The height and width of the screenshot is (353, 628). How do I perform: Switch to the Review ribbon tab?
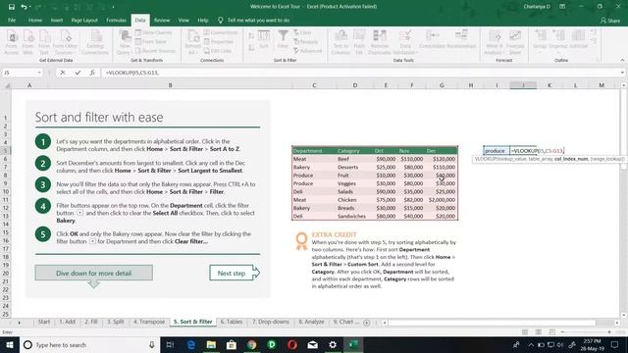[162, 20]
